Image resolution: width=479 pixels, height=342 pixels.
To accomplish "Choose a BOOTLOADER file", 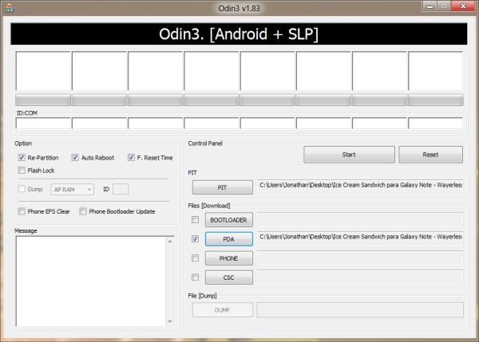I will point(229,220).
